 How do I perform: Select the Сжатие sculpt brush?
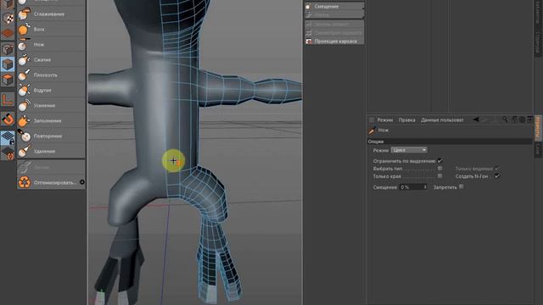tap(51, 60)
